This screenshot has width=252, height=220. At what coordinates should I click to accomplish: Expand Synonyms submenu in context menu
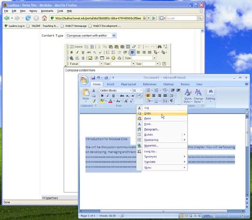(162, 157)
